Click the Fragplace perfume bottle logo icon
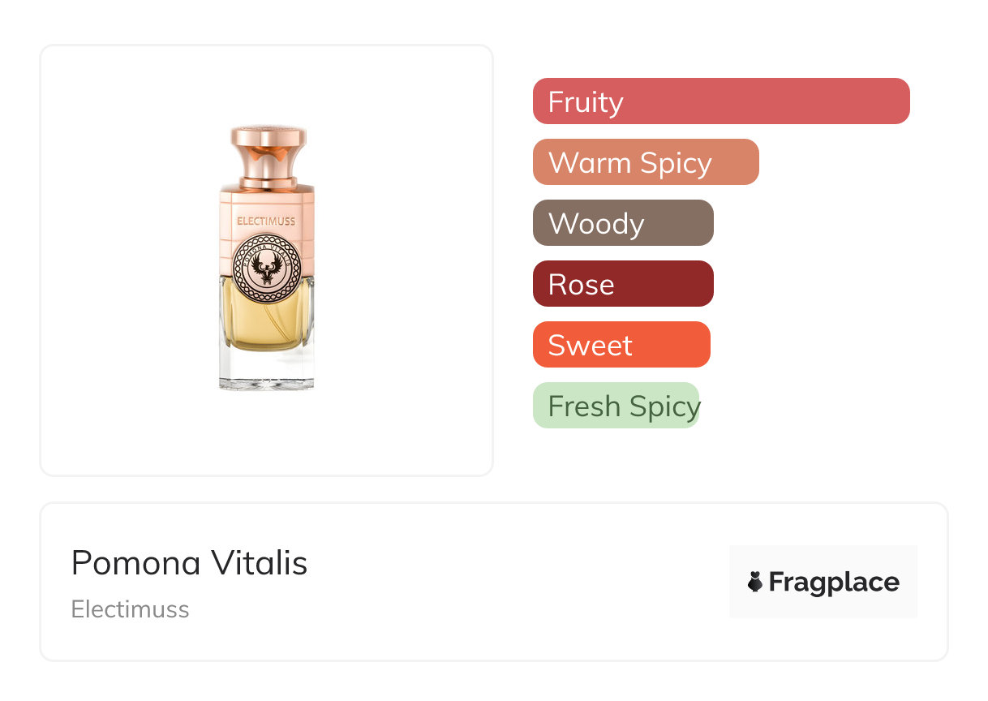 click(755, 582)
